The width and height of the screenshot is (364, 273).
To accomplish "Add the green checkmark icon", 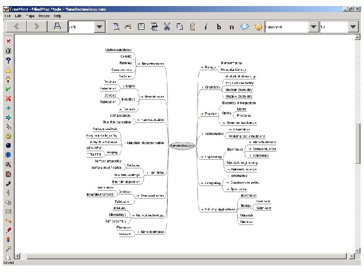I will click(9, 89).
